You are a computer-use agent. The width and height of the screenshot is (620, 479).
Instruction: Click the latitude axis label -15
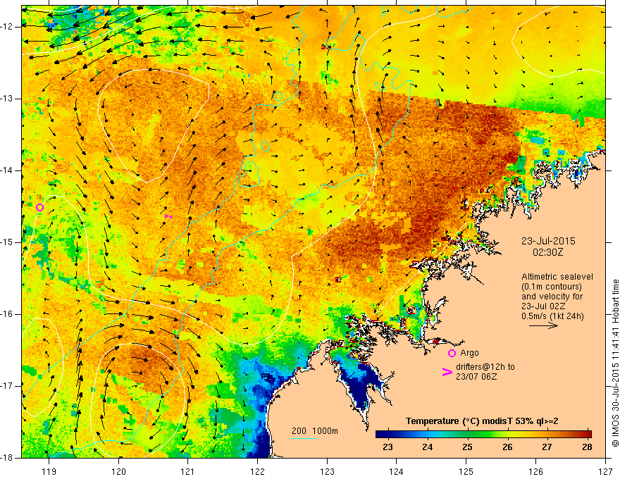(x=7, y=242)
